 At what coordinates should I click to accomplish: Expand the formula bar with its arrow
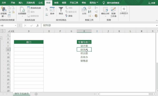(x=157, y=25)
